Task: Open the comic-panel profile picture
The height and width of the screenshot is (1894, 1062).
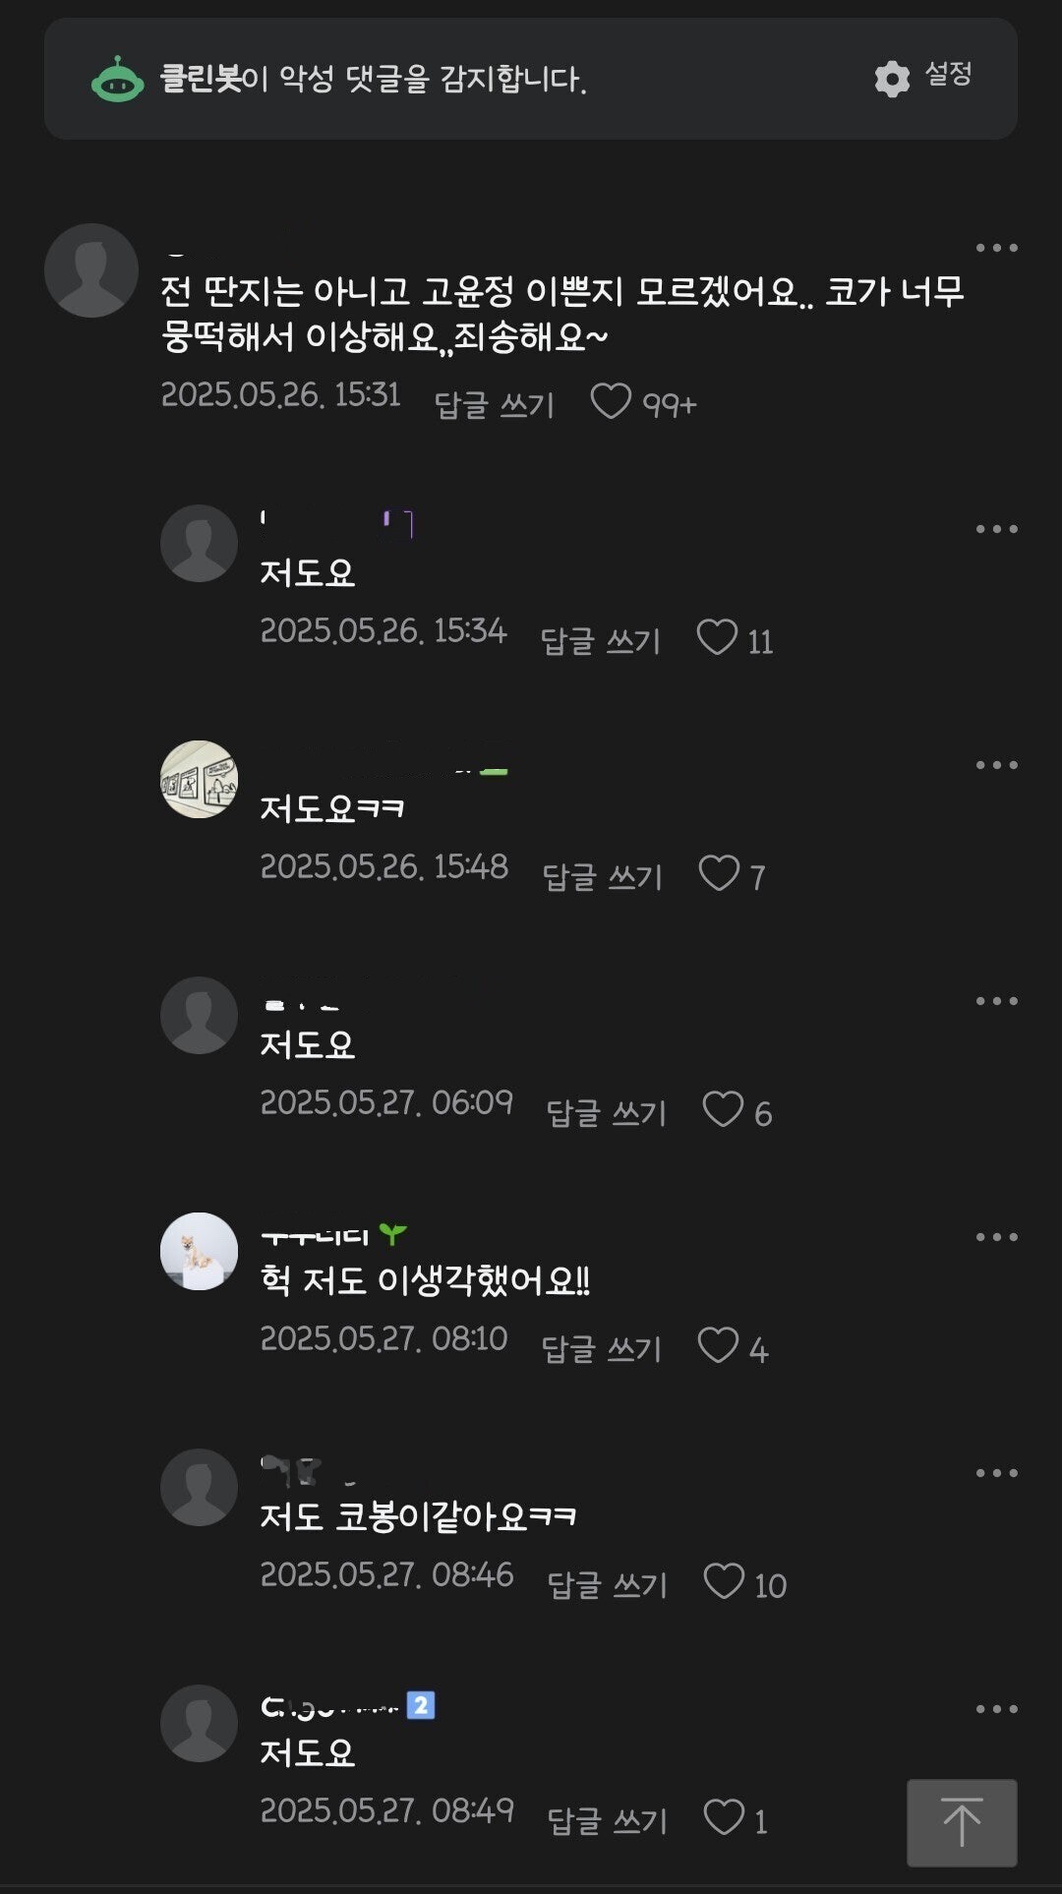Action: [x=199, y=779]
